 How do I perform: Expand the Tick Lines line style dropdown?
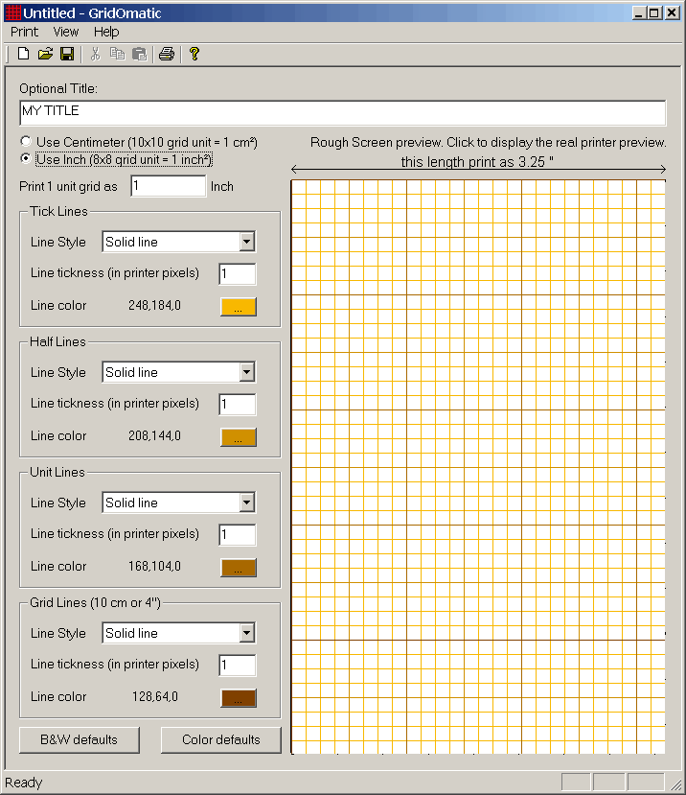[x=246, y=243]
